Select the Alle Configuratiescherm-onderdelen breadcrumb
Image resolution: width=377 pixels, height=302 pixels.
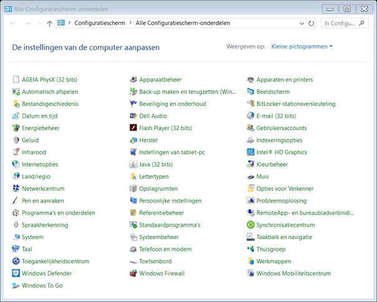click(183, 23)
